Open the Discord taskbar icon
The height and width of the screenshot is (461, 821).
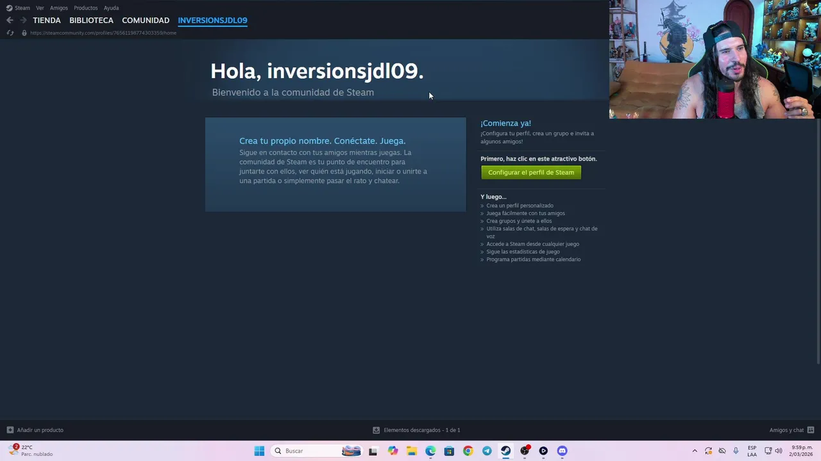pos(562,451)
